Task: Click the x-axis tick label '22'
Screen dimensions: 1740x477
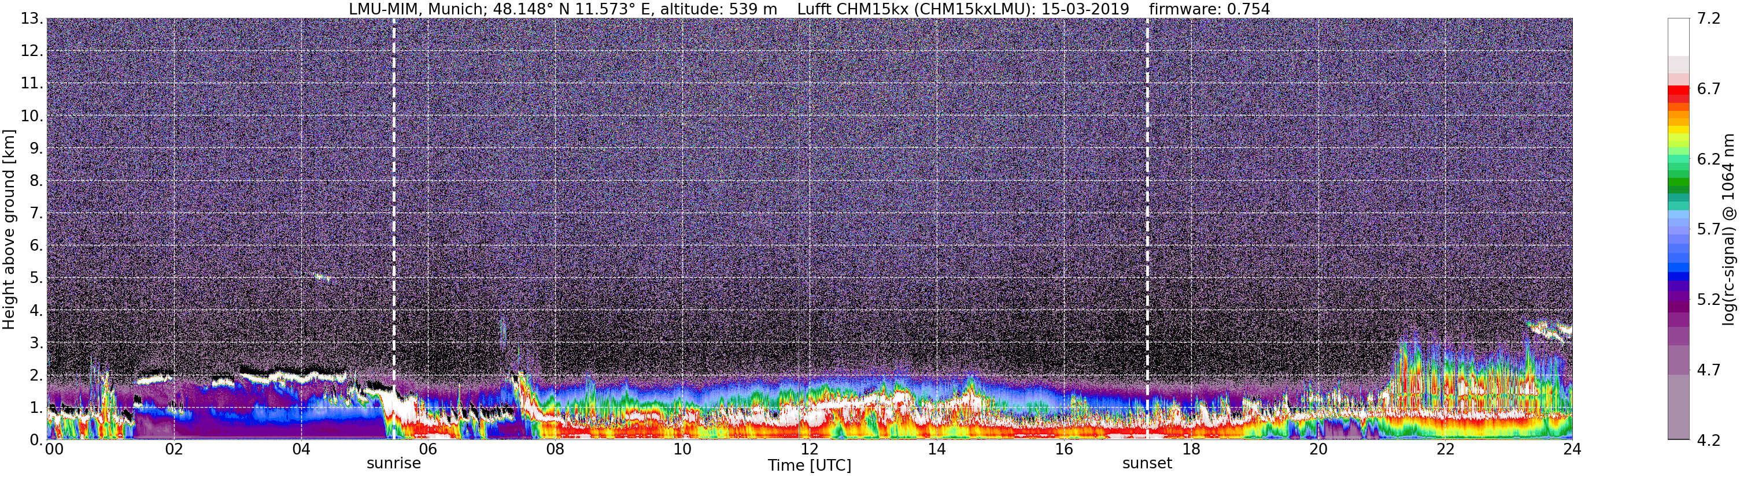Action: (1445, 449)
